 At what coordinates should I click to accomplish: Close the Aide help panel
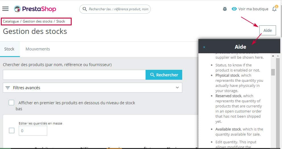[x=204, y=47]
